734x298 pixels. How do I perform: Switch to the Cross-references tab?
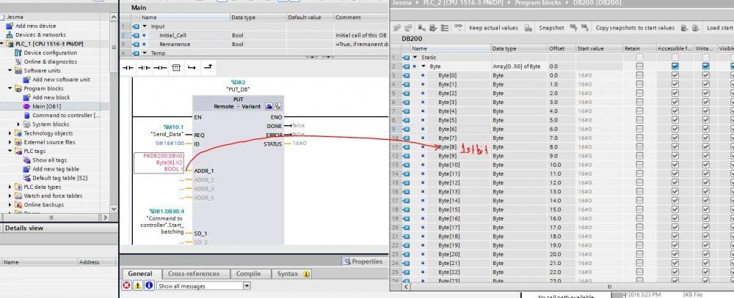tap(192, 274)
